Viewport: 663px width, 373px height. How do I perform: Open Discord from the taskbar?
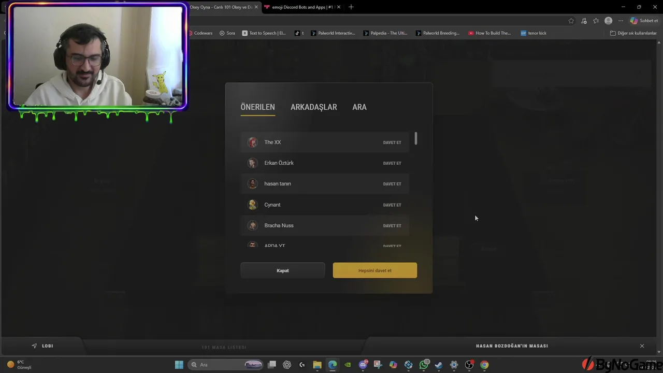click(x=363, y=365)
